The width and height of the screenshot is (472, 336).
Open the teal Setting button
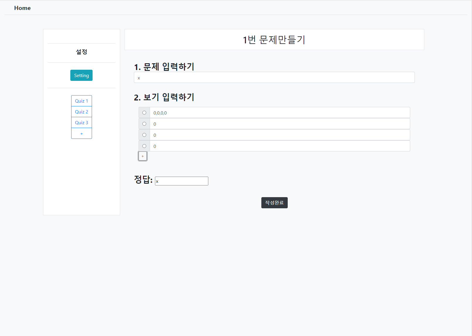81,75
